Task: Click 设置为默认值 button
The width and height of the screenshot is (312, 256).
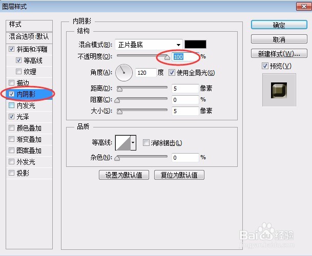Action: pyautogui.click(x=124, y=175)
